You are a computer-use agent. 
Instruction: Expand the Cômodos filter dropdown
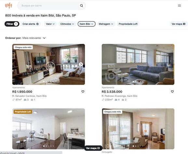67,24
